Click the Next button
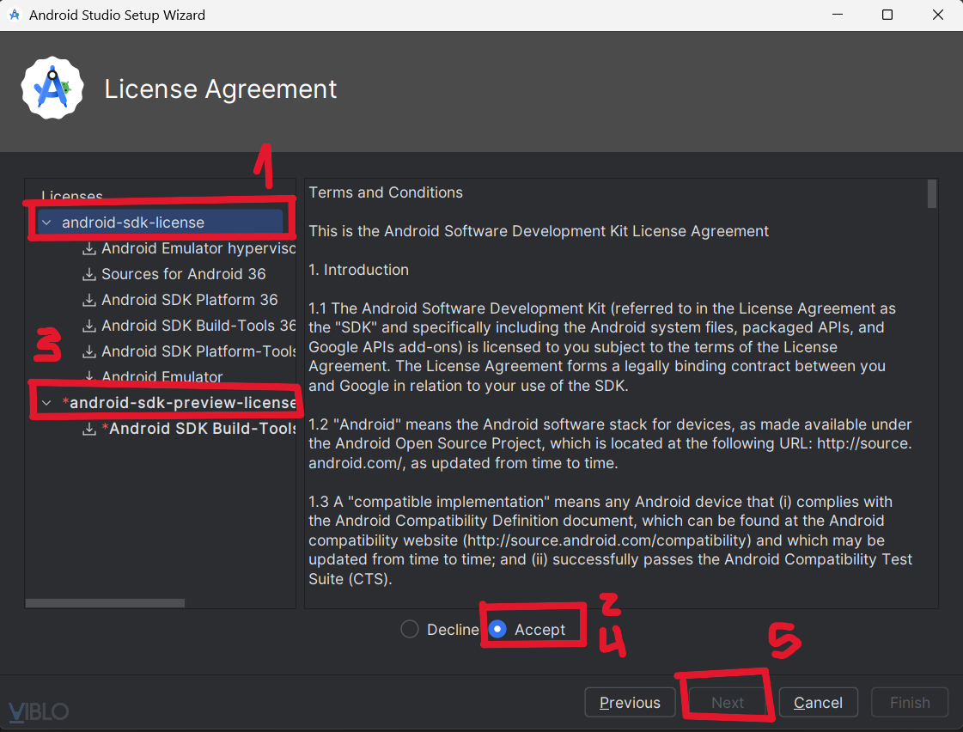The image size is (963, 732). (727, 702)
